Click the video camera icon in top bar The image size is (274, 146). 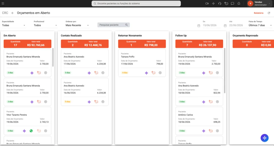(207, 3)
